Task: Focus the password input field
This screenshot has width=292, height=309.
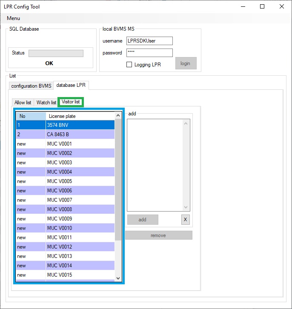Action: tap(149, 53)
